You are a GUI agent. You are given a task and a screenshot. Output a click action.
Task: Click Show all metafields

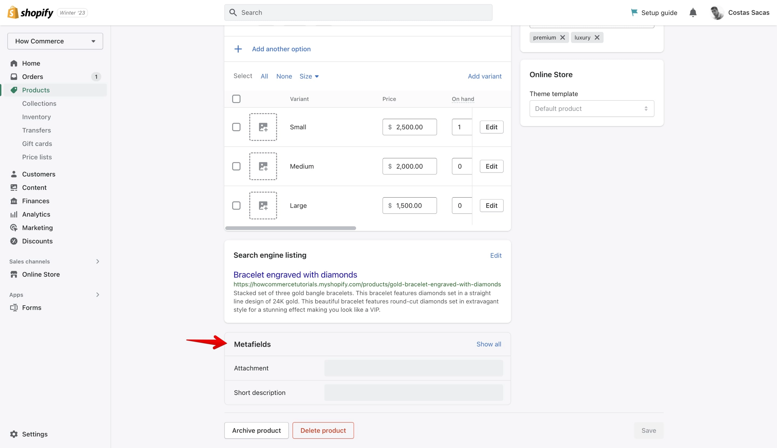pyautogui.click(x=489, y=344)
